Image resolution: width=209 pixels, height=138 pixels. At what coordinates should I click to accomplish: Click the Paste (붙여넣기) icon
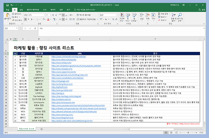point(7,15)
